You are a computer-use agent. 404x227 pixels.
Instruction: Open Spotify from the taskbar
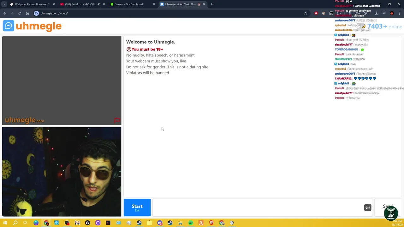[190, 223]
